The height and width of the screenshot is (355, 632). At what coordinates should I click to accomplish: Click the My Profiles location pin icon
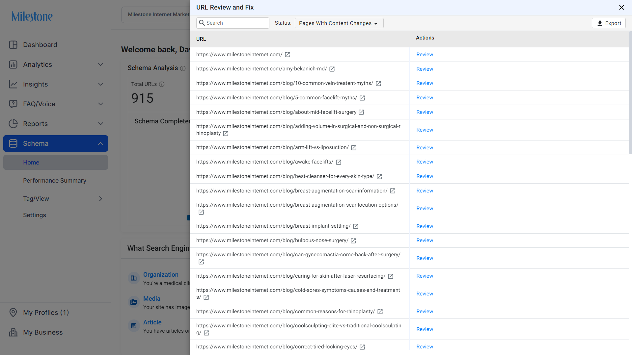click(13, 313)
